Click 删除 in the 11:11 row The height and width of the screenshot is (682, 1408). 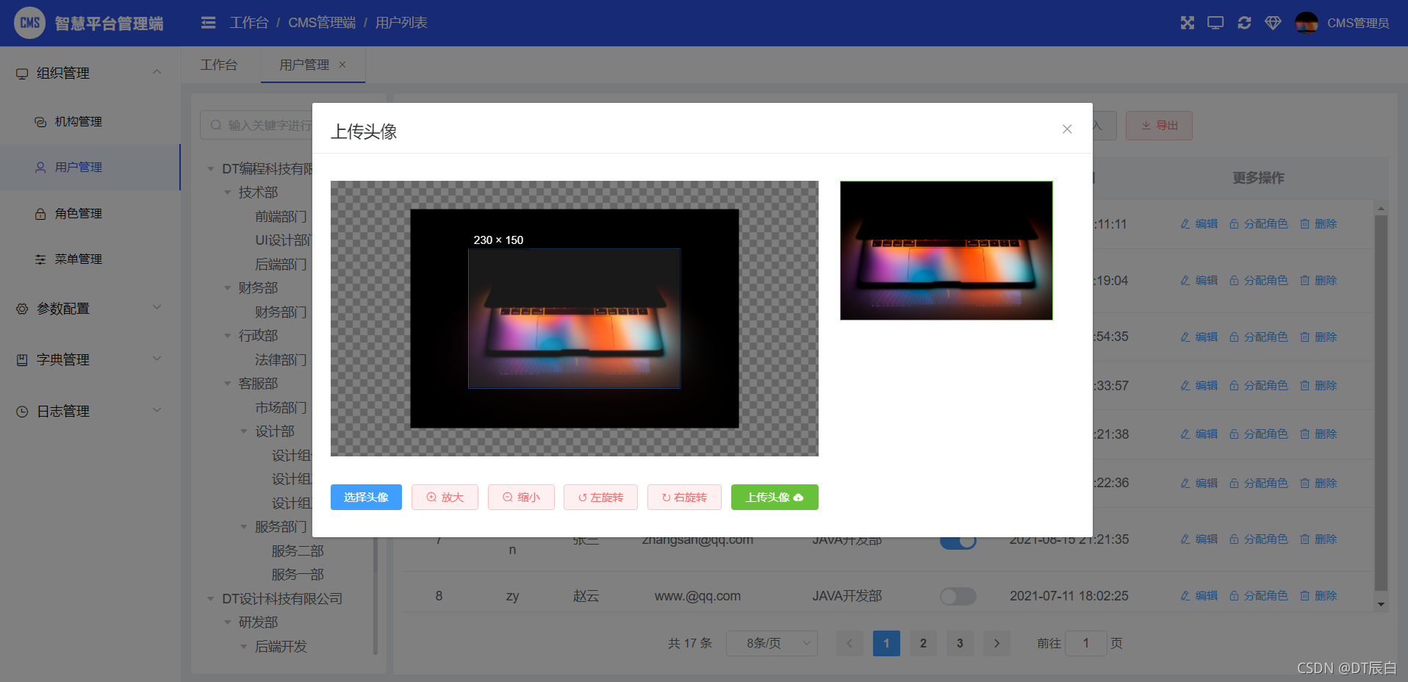pyautogui.click(x=1318, y=223)
